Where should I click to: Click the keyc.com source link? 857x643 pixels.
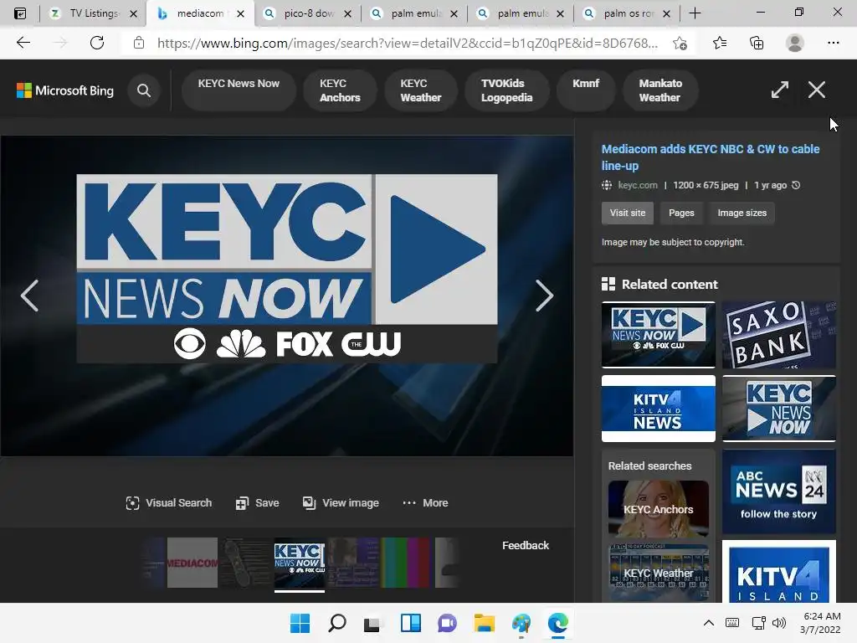tap(637, 185)
